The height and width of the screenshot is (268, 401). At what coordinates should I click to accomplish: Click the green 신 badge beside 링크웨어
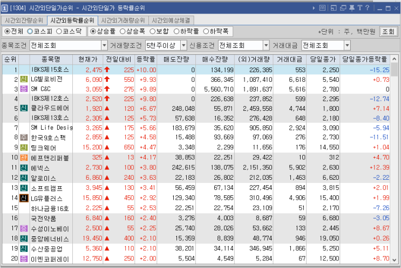click(24, 147)
